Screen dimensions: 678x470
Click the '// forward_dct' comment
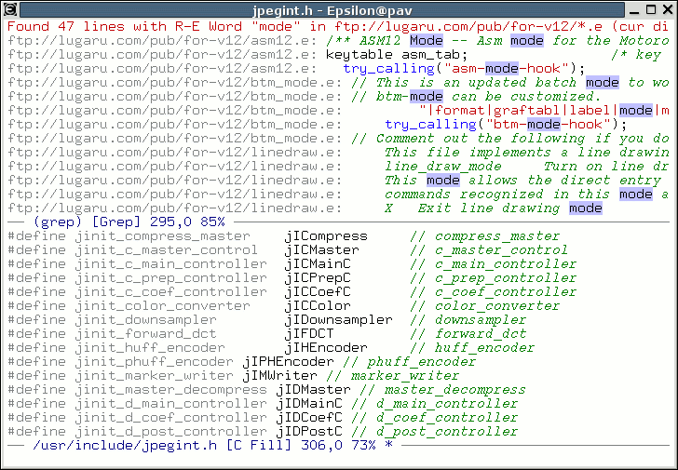(x=468, y=333)
